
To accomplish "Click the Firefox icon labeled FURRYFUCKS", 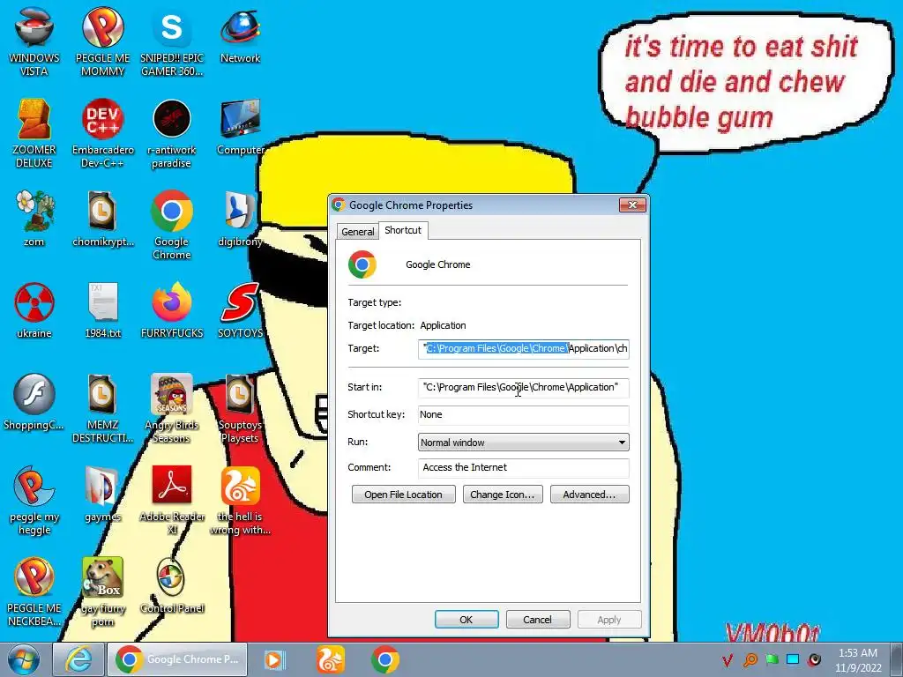I will (x=172, y=309).
